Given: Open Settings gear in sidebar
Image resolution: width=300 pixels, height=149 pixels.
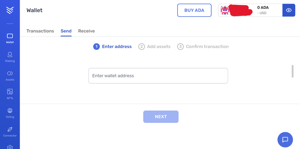Looking at the screenshot, I should [x=10, y=147].
